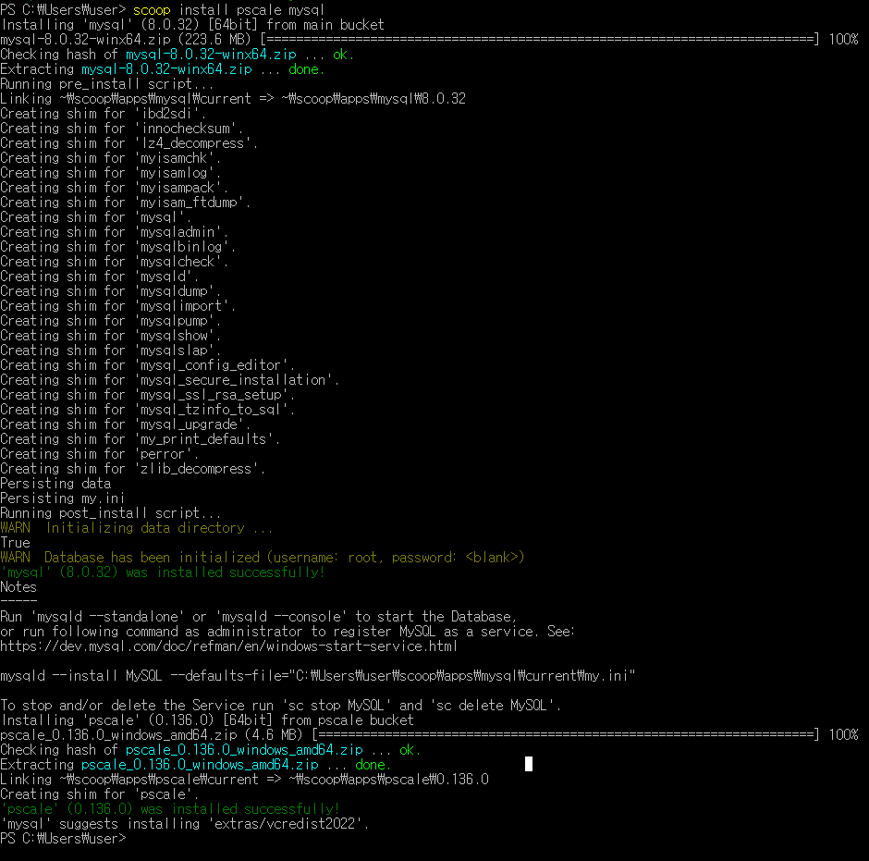869x861 pixels.
Task: Click the 'Checking hash of mysql-8.0.32' line
Action: [177, 55]
